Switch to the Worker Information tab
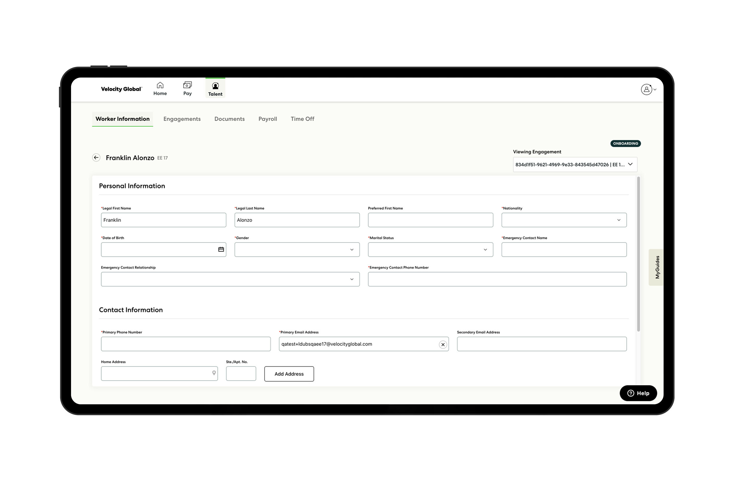This screenshot has width=731, height=487. tap(123, 119)
